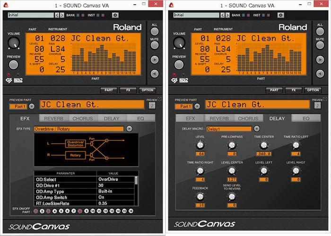Toggle EFX for part 8
Image resolution: width=331 pixels, height=236 pixels.
tap(80, 211)
